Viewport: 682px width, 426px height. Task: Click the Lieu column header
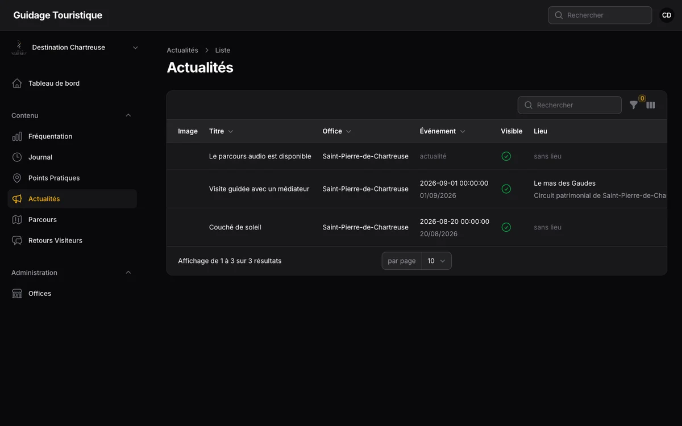(x=540, y=131)
